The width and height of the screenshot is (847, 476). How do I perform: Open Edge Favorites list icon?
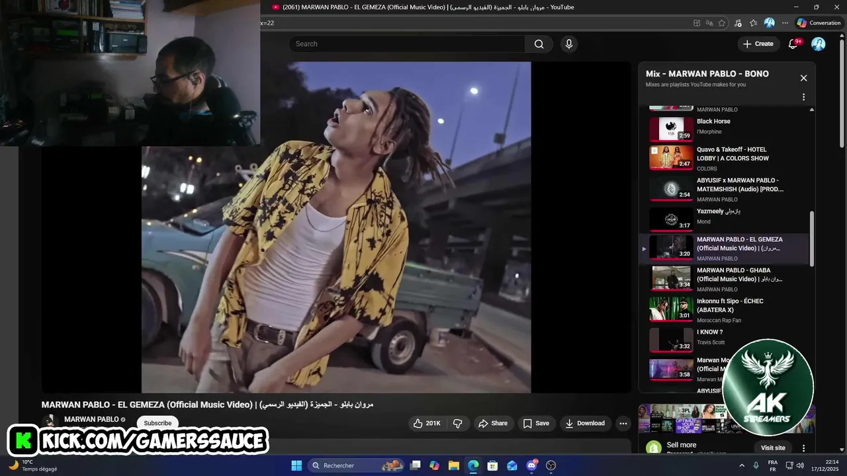pyautogui.click(x=753, y=22)
